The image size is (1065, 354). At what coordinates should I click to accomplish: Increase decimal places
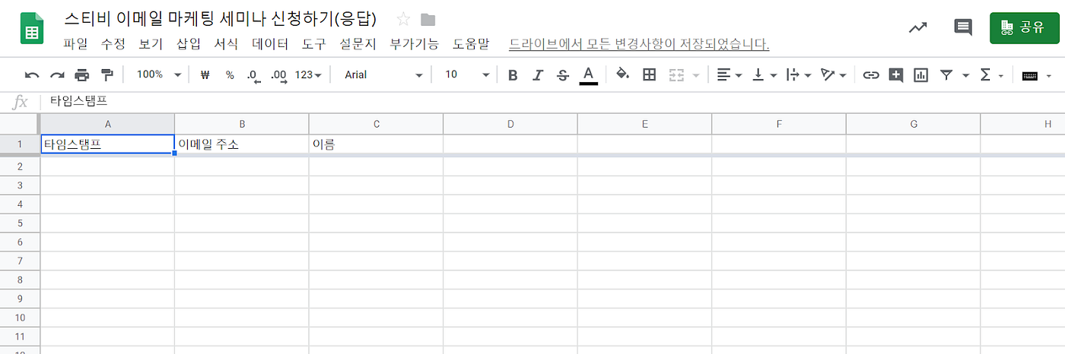[279, 74]
